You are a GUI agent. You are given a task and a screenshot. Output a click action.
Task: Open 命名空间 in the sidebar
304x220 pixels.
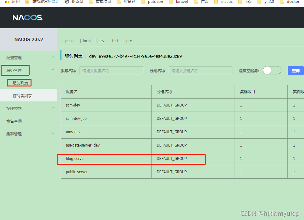14,121
